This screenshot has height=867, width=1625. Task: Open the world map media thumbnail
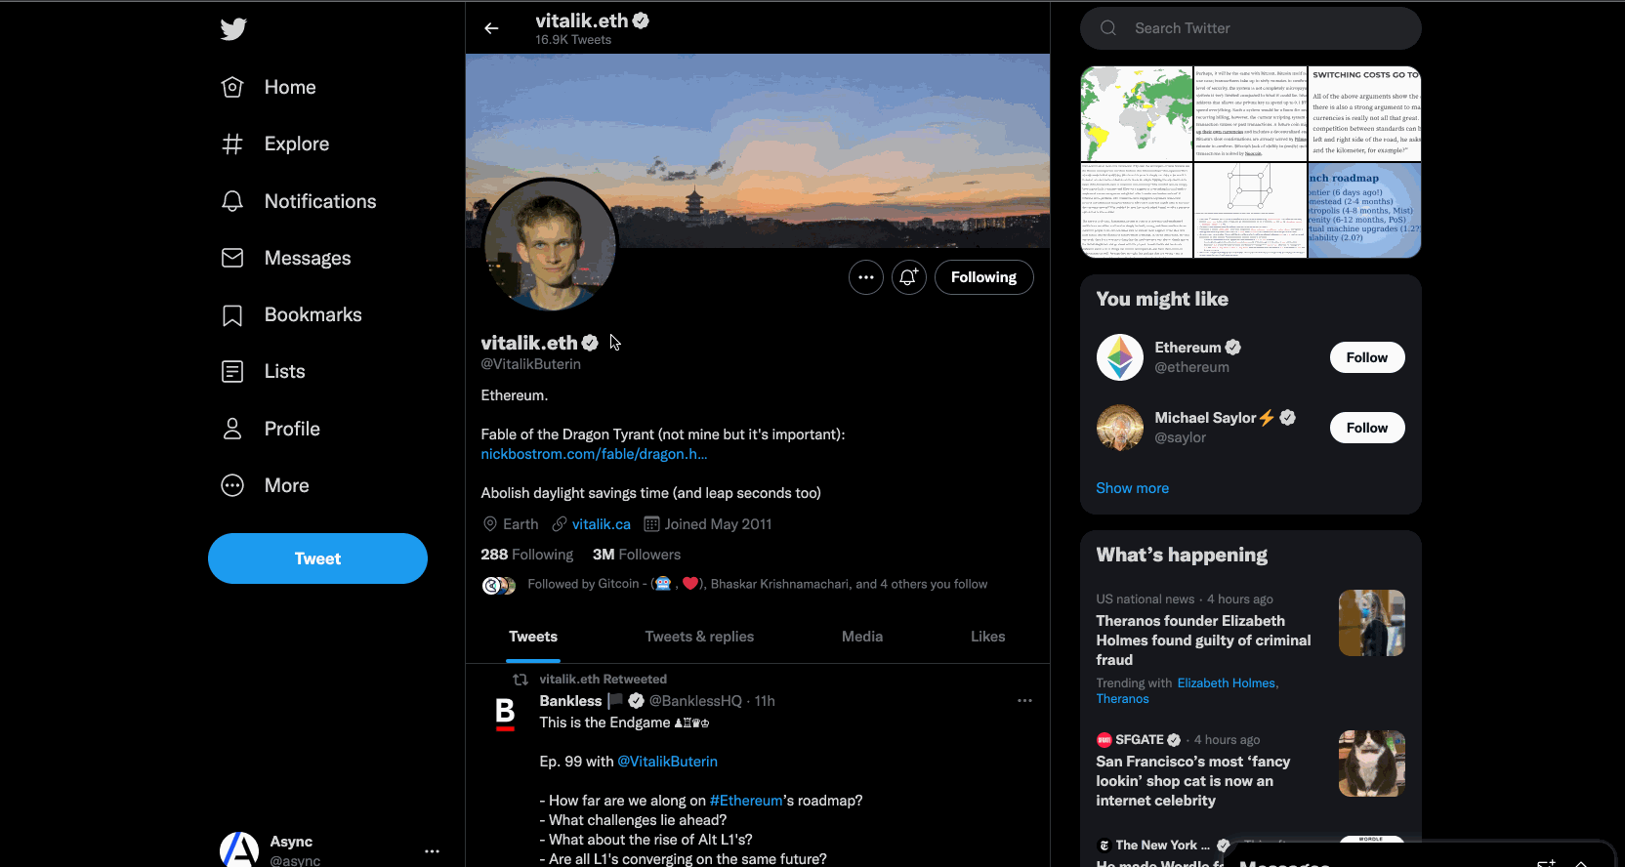pyautogui.click(x=1137, y=113)
